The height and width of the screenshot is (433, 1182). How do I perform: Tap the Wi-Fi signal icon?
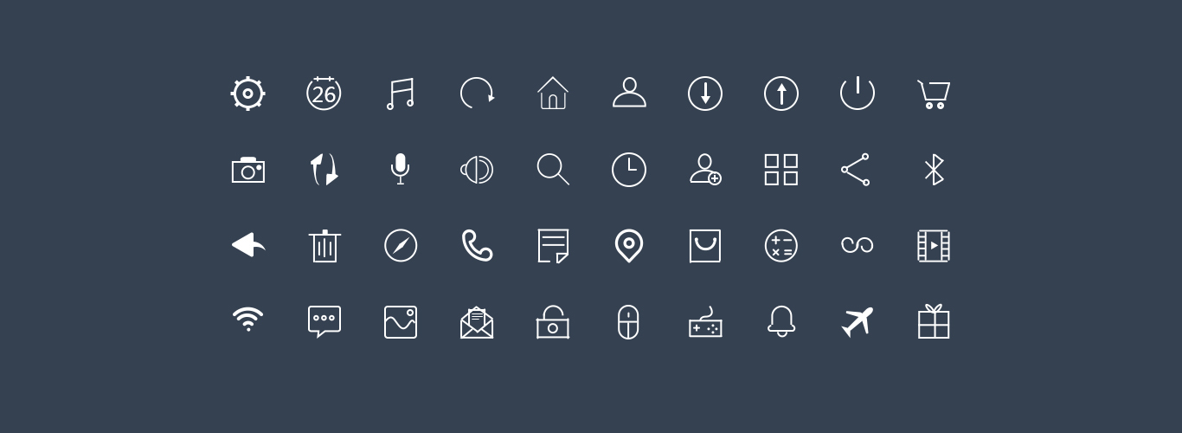(248, 320)
